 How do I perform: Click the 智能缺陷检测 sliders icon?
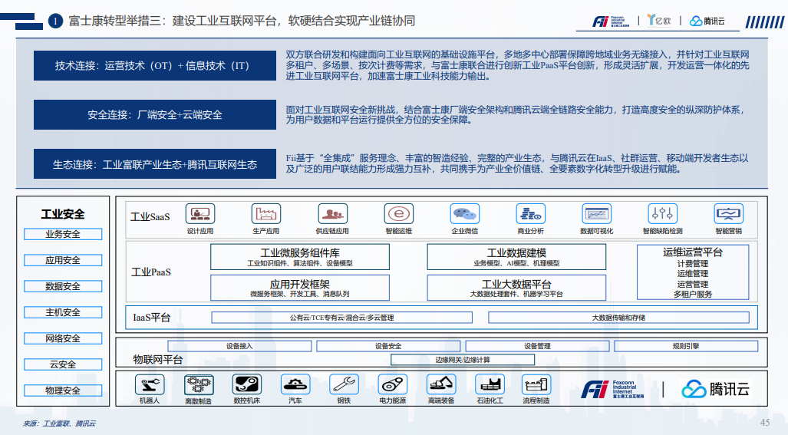(662, 213)
